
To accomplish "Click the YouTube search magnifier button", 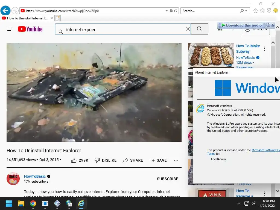I will (x=199, y=29).
